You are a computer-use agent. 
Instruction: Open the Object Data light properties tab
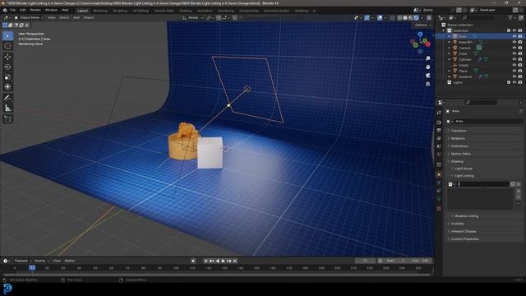pos(439,199)
